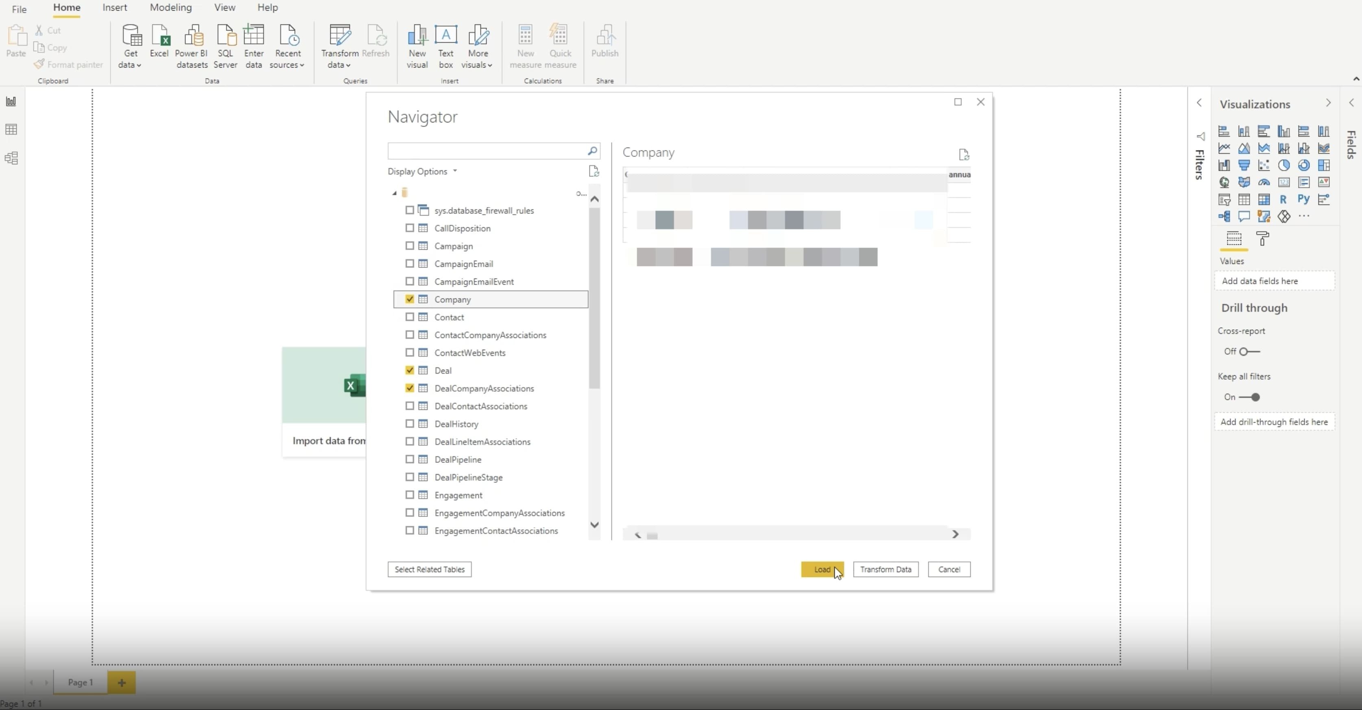Collapse the ribbon with the caret

[x=1356, y=79]
